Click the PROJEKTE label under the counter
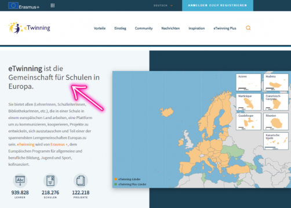The height and width of the screenshot is (208, 291). [81, 198]
